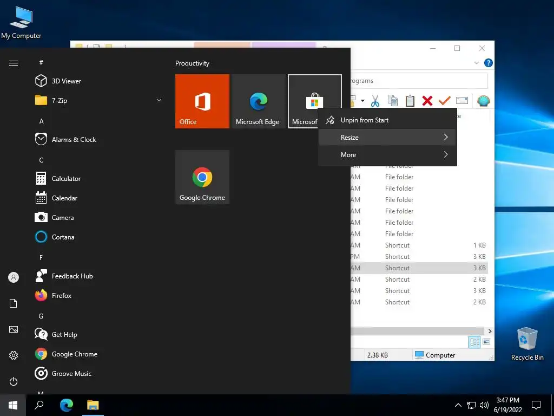Click the volume speaker tray icon
The height and width of the screenshot is (416, 554).
(484, 405)
